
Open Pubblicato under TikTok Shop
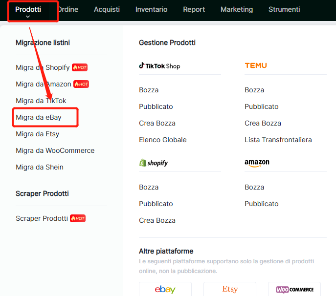point(156,106)
